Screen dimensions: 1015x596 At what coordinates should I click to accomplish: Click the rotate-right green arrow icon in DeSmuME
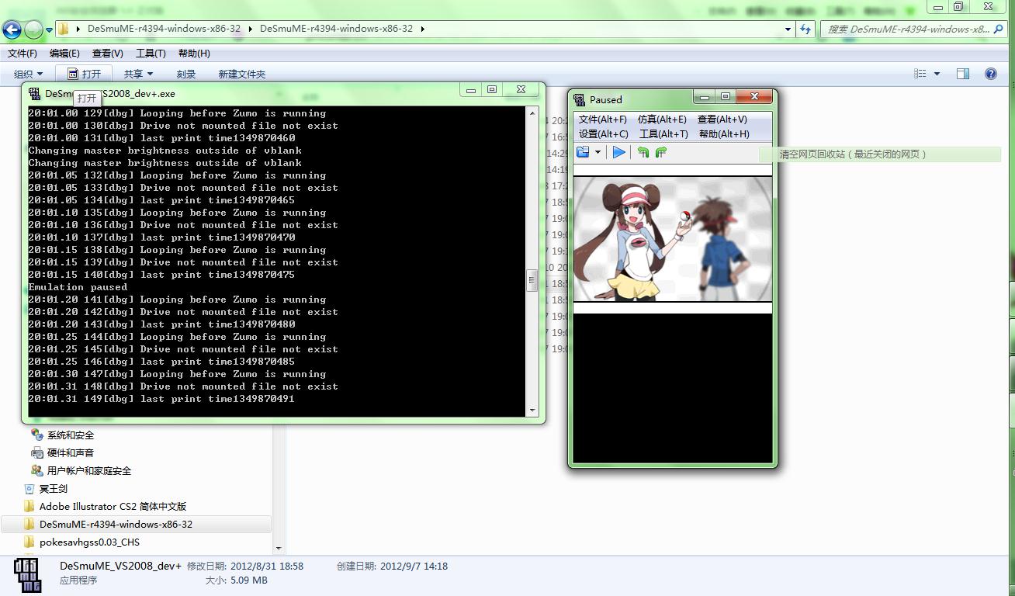pos(661,152)
